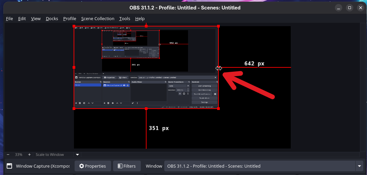Screen dimensions: 367x175
Task: Click the filter icon in the Filters button
Action: pyautogui.click(x=120, y=166)
